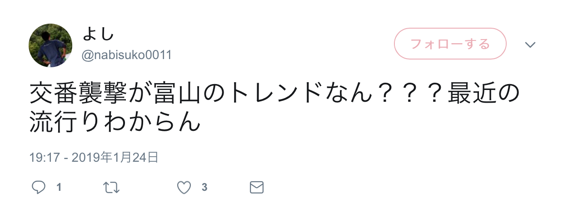
Task: Open the round profile avatar of よし
Action: [x=50, y=45]
